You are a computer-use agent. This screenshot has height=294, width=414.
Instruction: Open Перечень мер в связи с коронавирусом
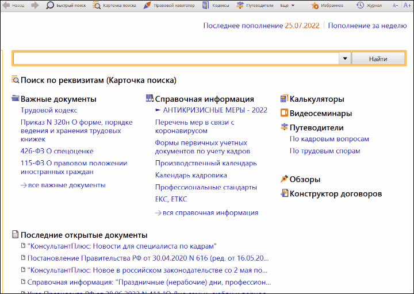click(x=194, y=126)
